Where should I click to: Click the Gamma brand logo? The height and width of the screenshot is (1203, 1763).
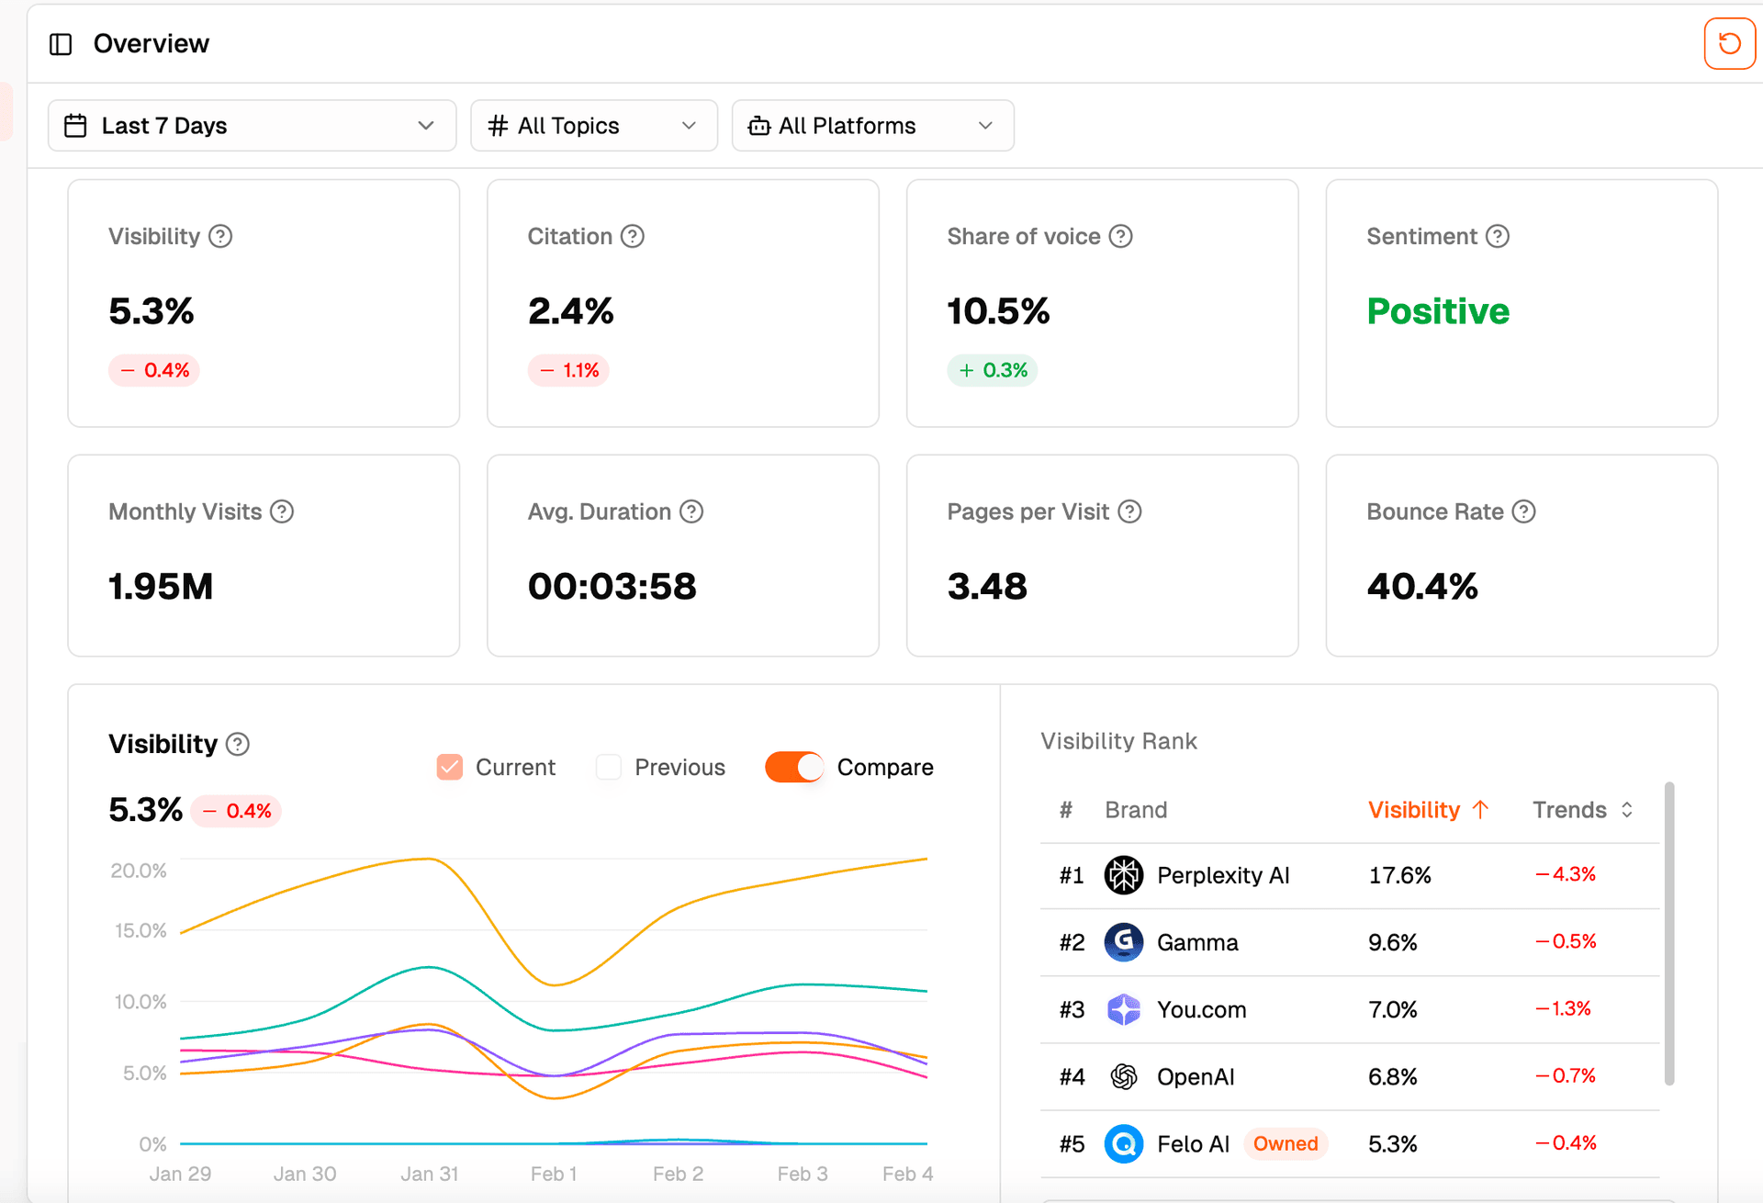[1123, 942]
